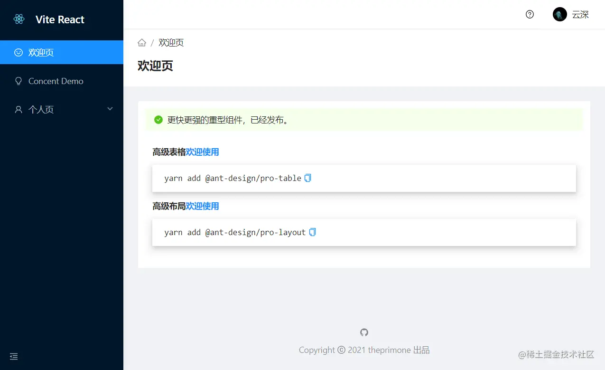Collapse the sidebar with the fold icon
The height and width of the screenshot is (370, 605).
[x=14, y=356]
